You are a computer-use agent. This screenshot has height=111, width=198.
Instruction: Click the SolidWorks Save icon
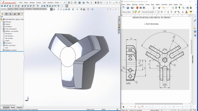[x=80, y=2]
